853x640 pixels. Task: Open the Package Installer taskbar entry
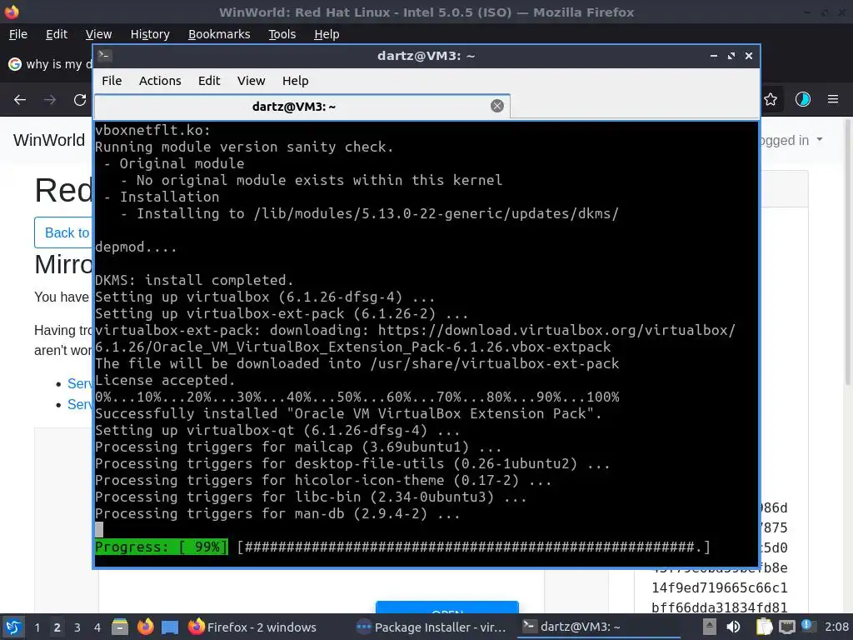[432, 627]
